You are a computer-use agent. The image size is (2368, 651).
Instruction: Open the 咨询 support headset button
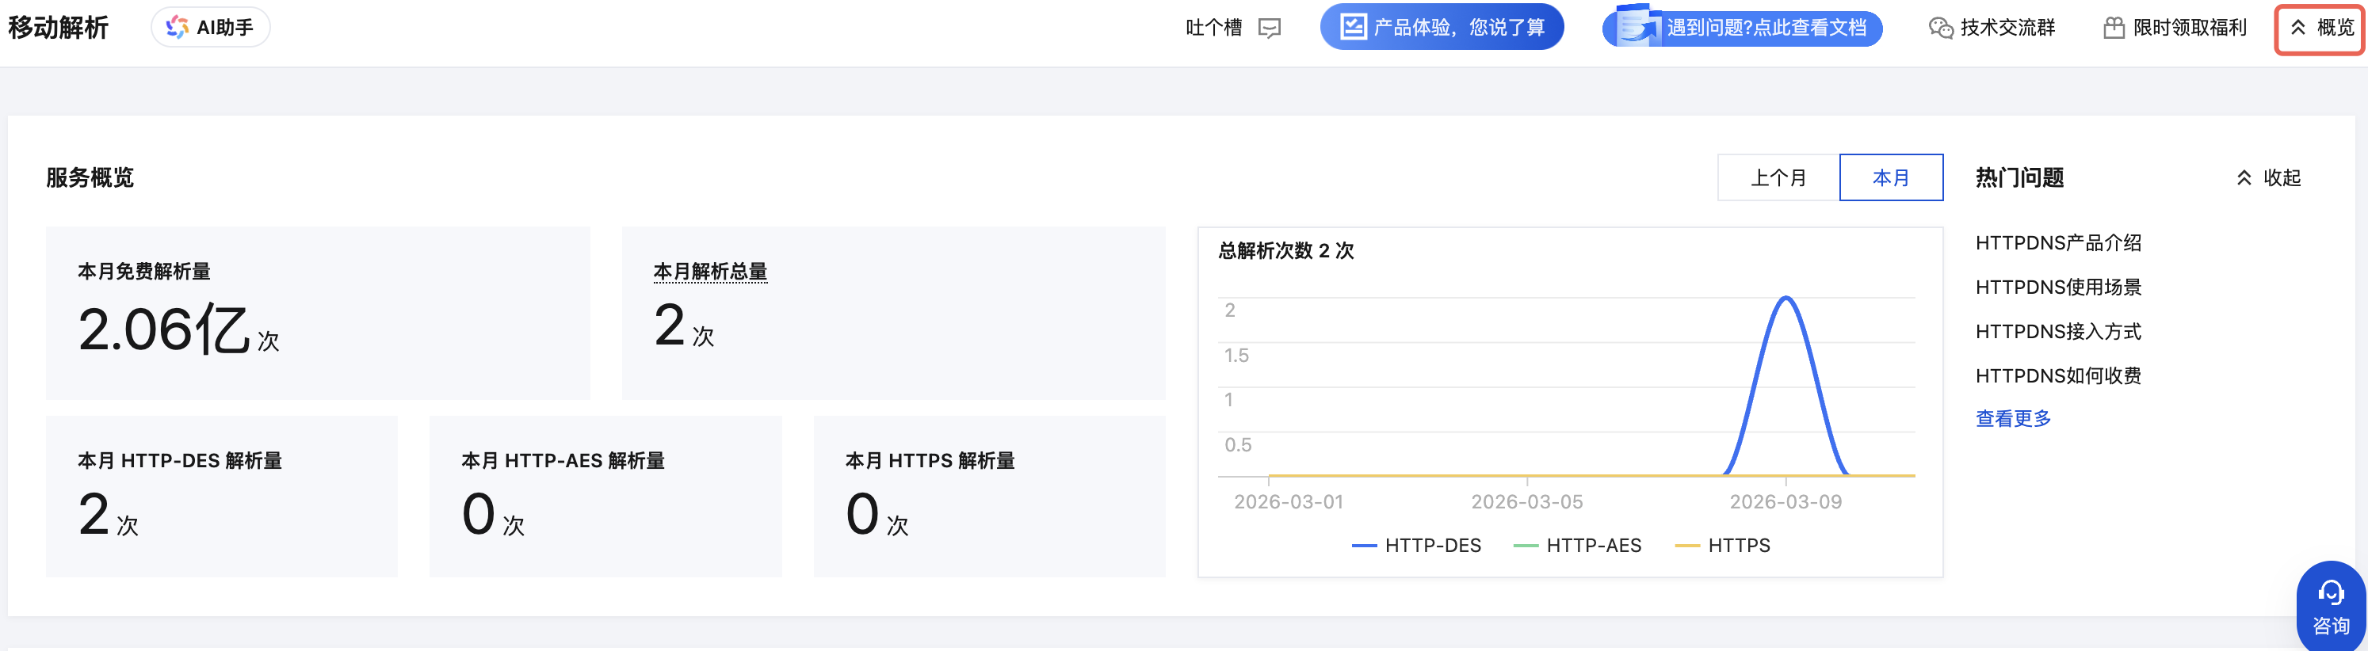click(2330, 606)
